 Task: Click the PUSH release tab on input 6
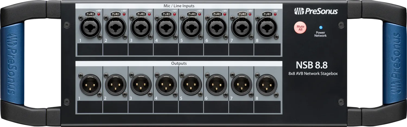point(216,14)
